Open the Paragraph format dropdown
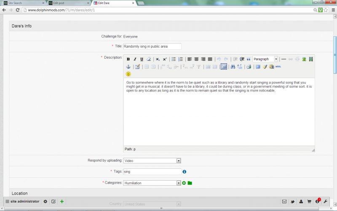This screenshot has width=337, height=211. coord(265,59)
